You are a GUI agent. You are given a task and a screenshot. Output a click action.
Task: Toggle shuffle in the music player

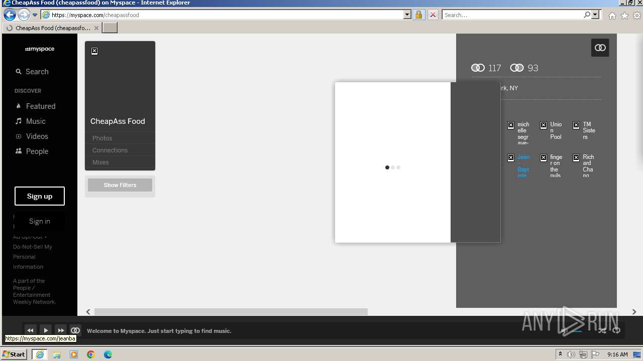tap(602, 330)
